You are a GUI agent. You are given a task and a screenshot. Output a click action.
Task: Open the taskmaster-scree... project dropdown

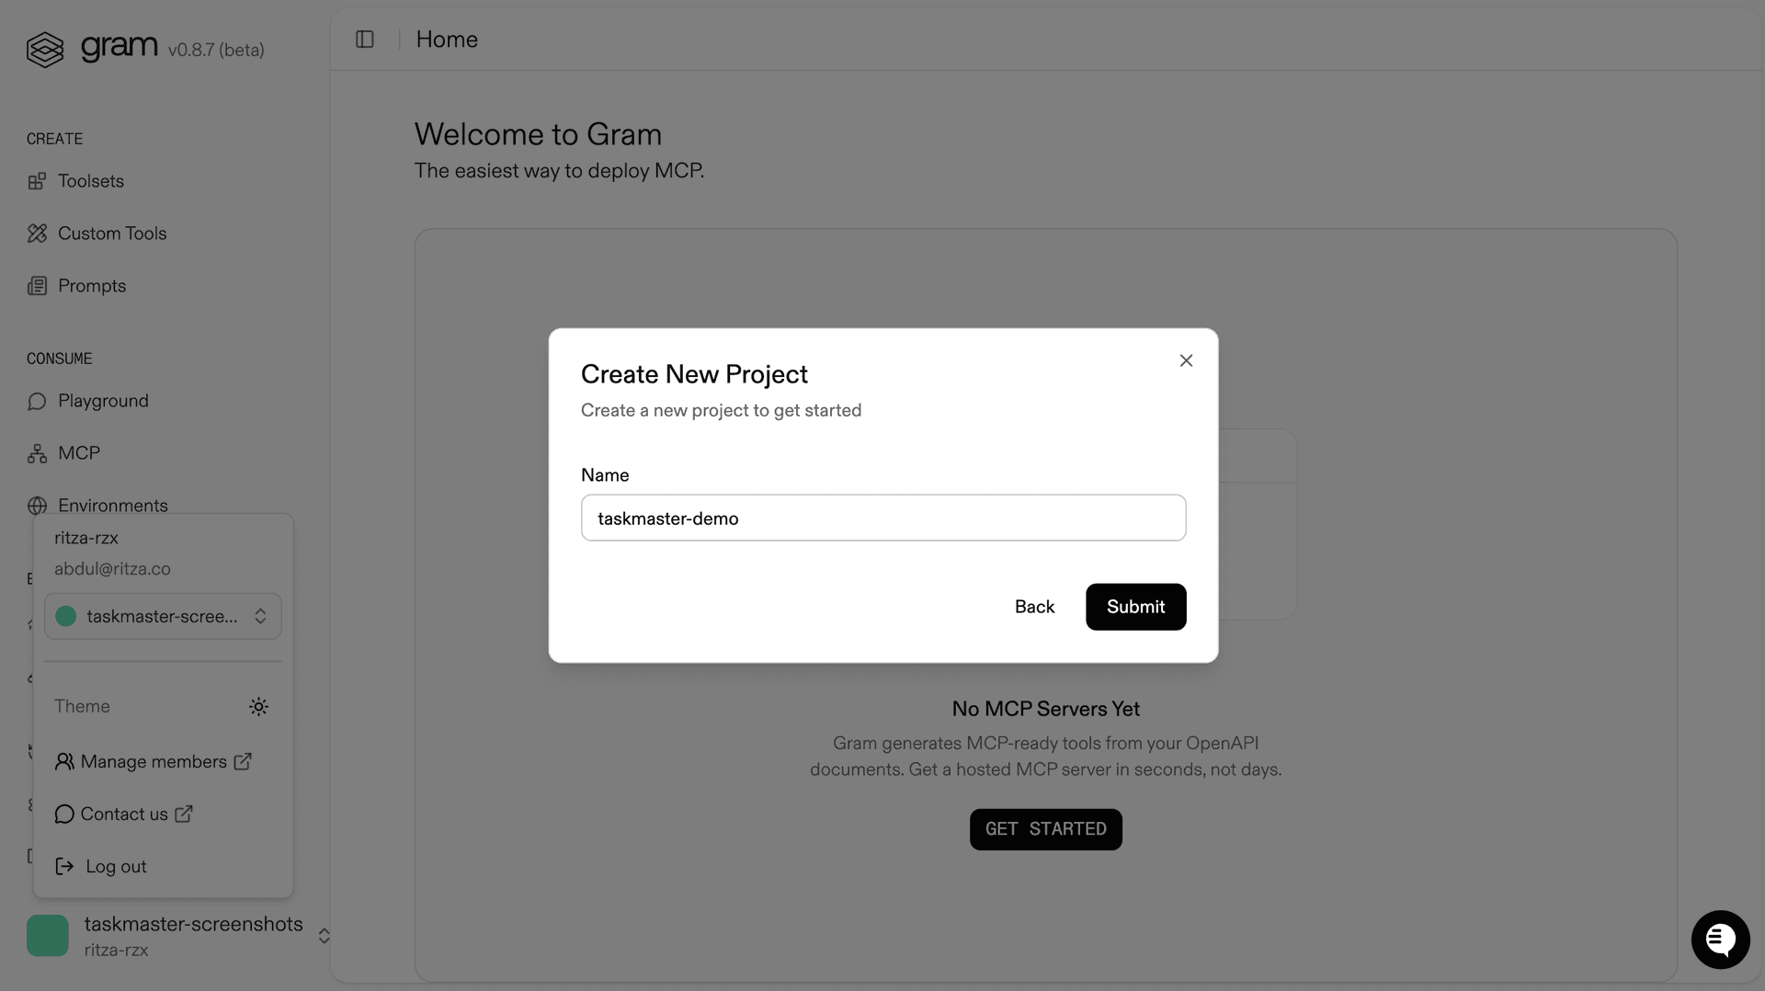(x=163, y=616)
